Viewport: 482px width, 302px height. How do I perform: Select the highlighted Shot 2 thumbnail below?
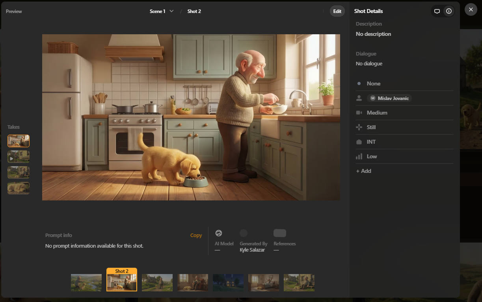coord(121,282)
